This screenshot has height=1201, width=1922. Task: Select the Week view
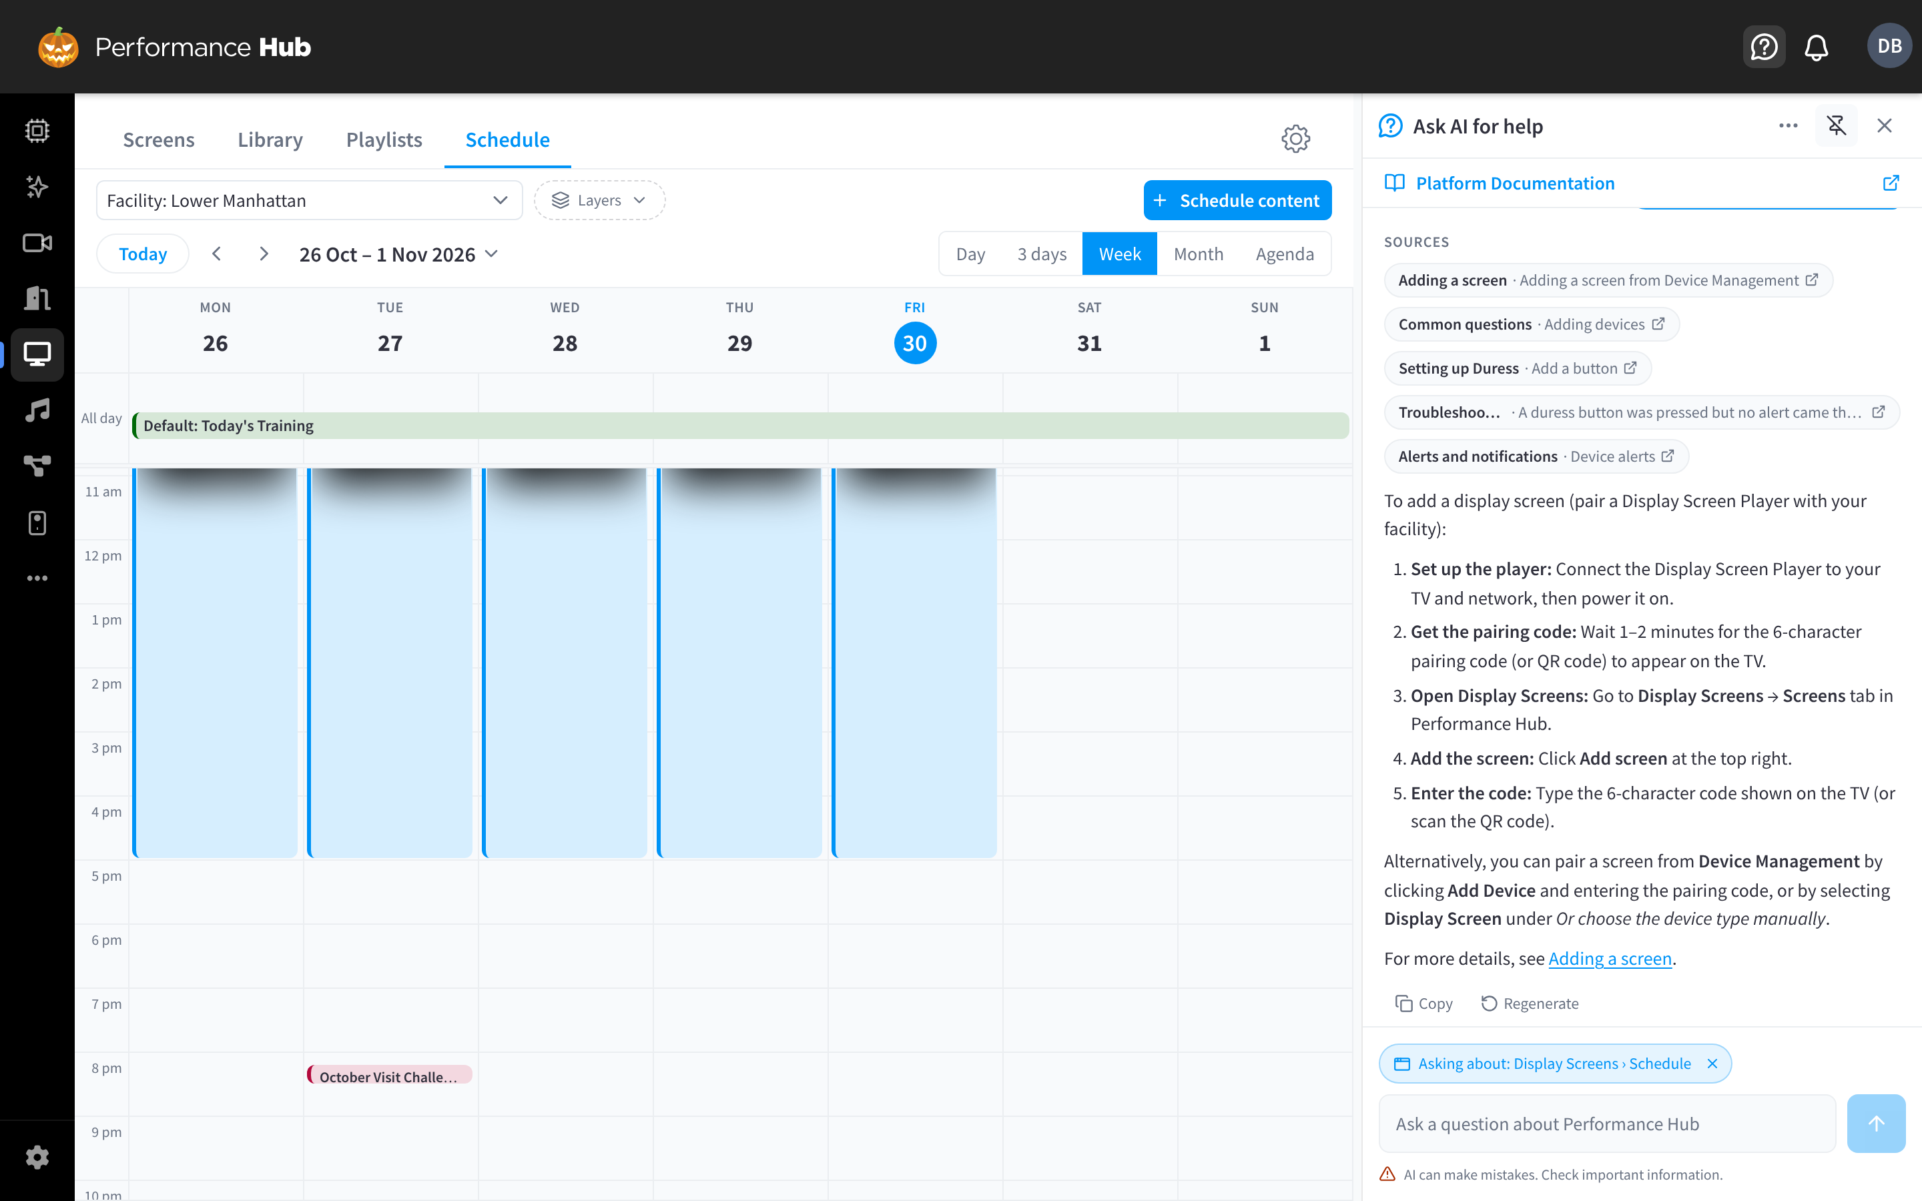(x=1119, y=254)
